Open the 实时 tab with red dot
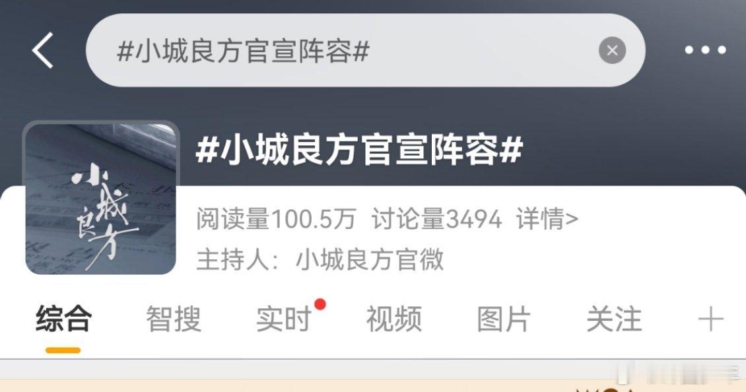Viewport: 746px width, 392px height. 284,319
